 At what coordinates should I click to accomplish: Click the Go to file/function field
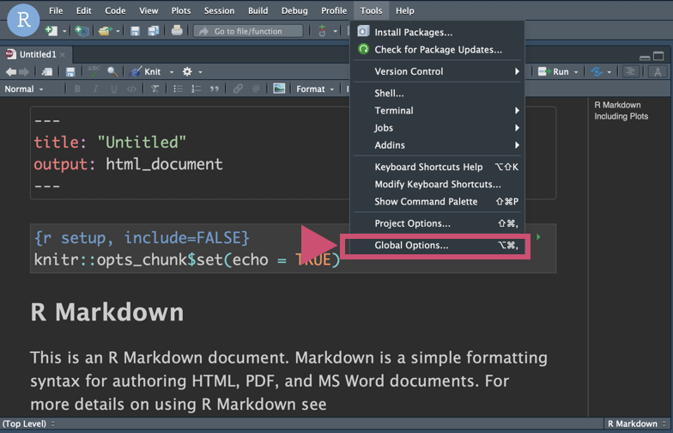coord(249,31)
